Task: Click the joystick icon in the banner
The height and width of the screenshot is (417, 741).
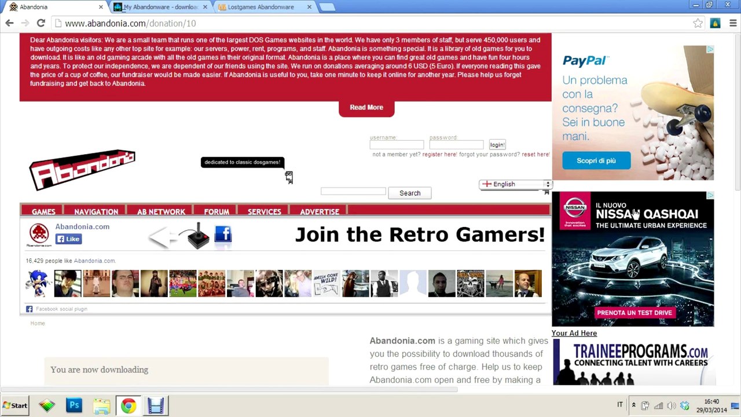Action: point(198,236)
